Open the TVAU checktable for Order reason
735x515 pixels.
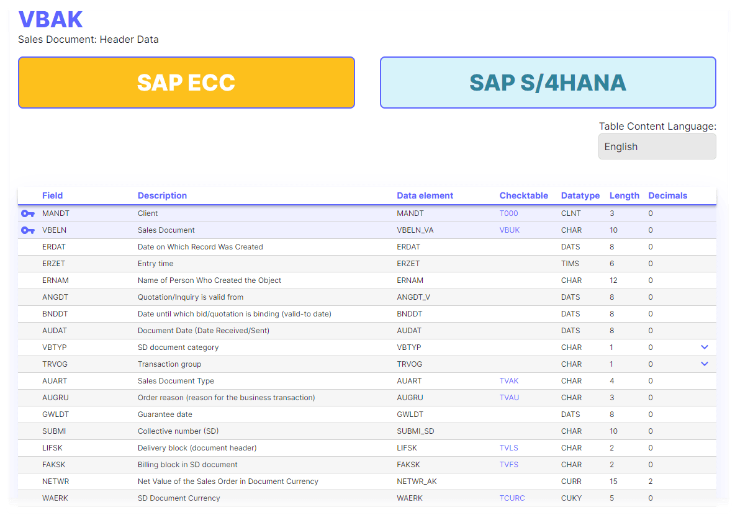pos(509,397)
